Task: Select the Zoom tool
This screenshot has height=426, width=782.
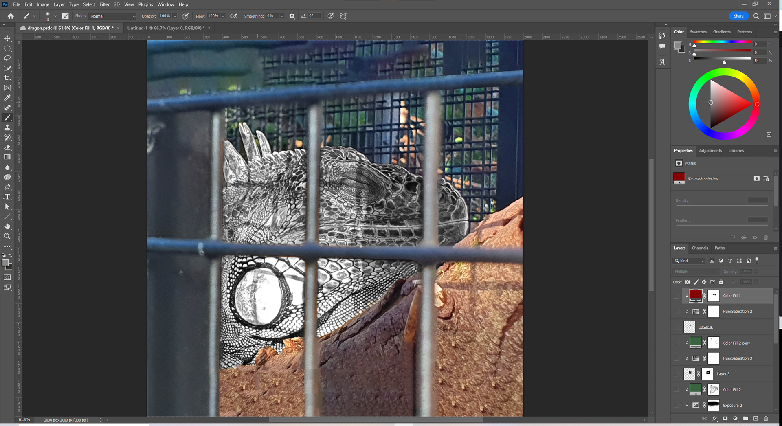Action: coord(7,236)
